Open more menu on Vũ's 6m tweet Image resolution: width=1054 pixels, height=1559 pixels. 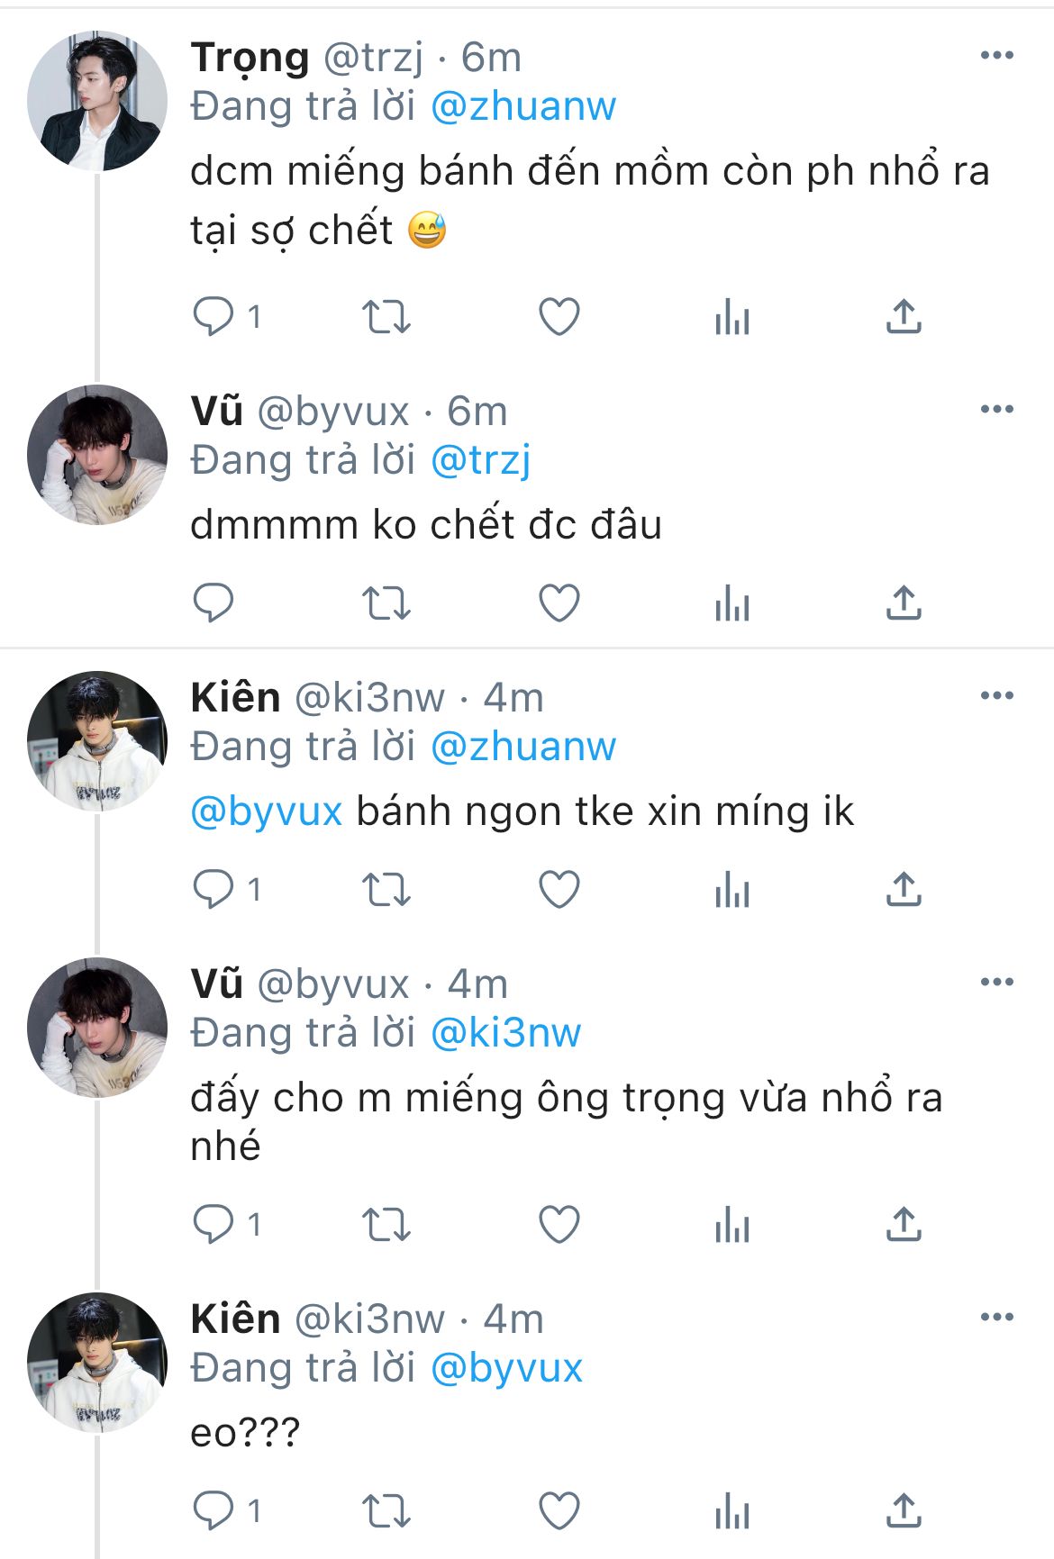point(996,410)
